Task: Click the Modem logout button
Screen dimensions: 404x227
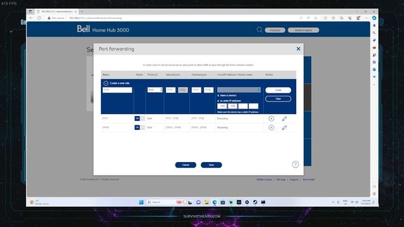Action: [x=303, y=30]
